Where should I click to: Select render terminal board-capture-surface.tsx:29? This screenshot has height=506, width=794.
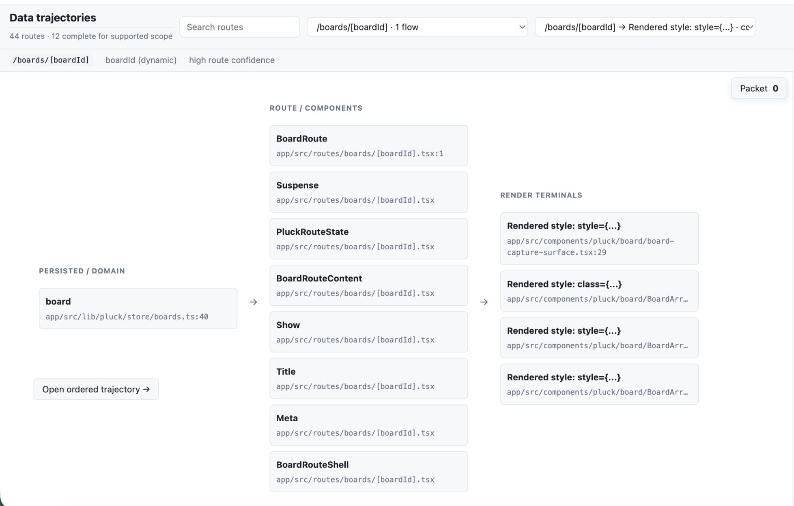[599, 239]
